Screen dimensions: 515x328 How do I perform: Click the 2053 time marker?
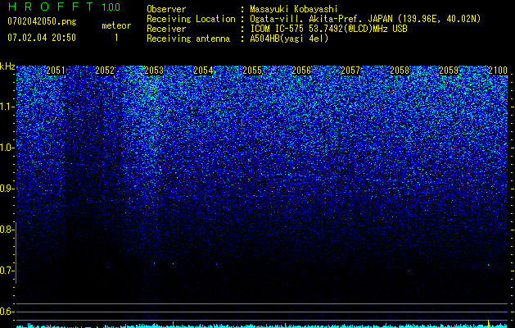pos(154,70)
